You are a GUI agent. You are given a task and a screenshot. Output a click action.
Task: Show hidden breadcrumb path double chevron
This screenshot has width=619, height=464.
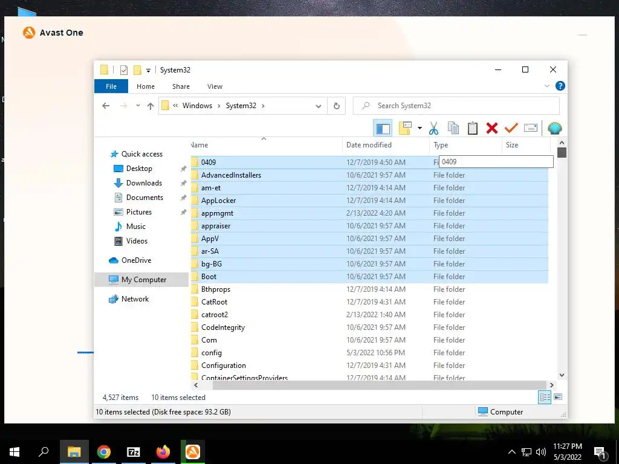(175, 106)
